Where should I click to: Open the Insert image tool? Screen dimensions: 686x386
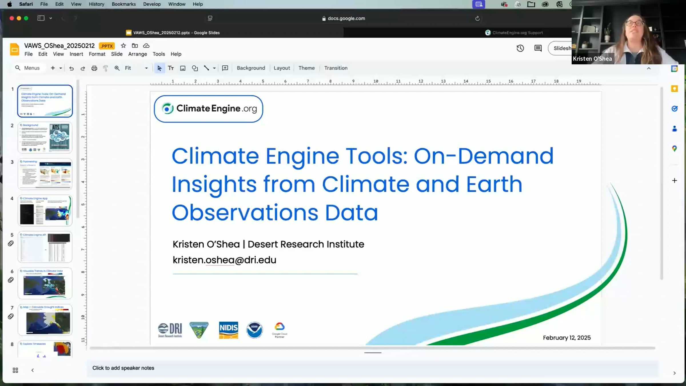pyautogui.click(x=182, y=68)
